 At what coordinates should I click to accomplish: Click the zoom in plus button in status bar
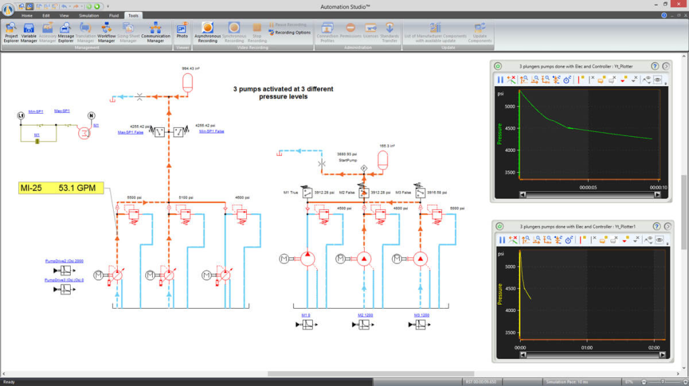click(686, 382)
